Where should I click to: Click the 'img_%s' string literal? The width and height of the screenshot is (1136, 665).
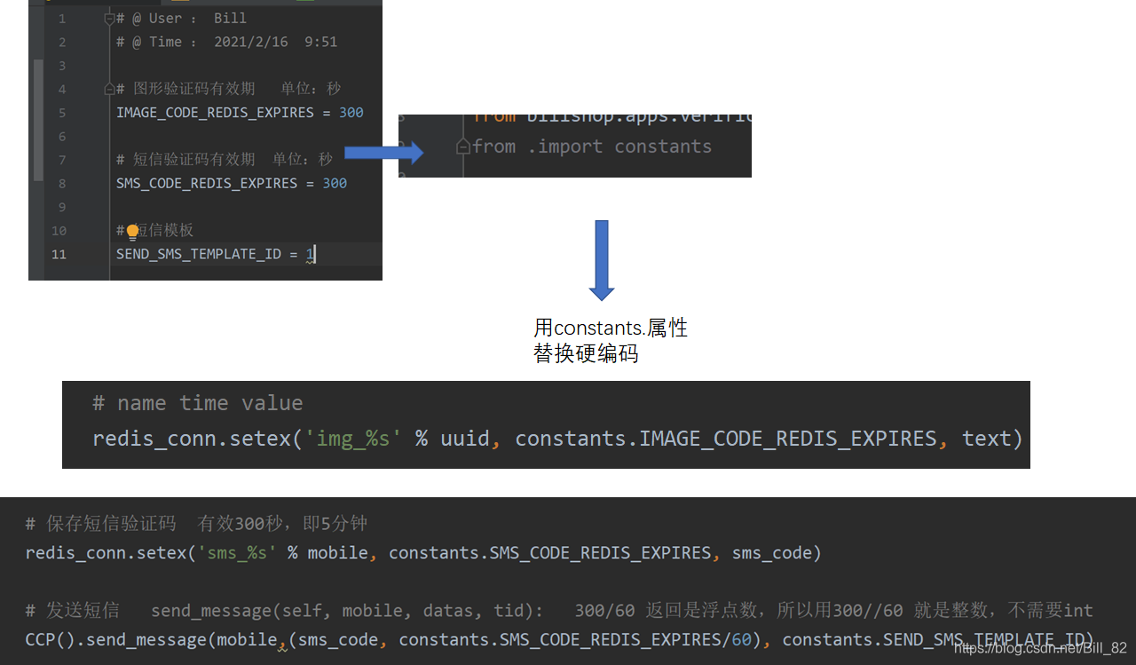(x=355, y=439)
